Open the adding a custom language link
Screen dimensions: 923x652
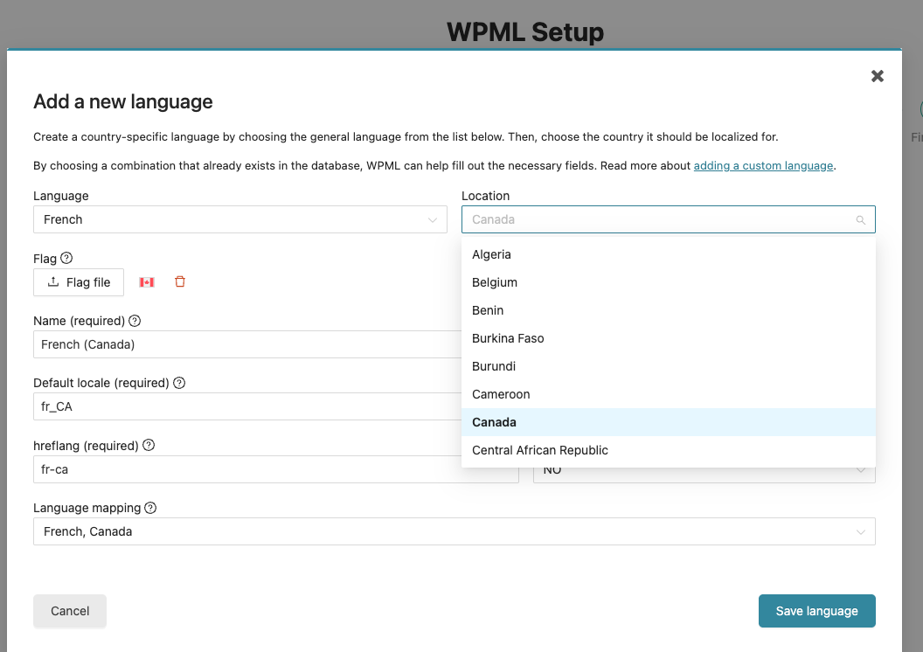pos(763,165)
